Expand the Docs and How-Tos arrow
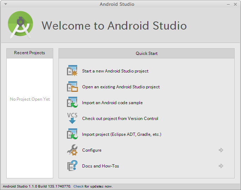Viewport: 241px width, 190px height. tap(221, 166)
